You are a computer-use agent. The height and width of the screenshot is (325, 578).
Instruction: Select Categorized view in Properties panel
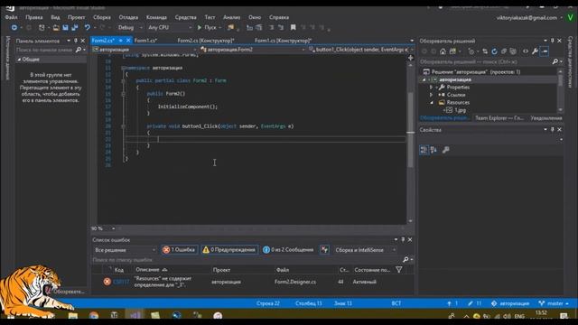pos(424,150)
